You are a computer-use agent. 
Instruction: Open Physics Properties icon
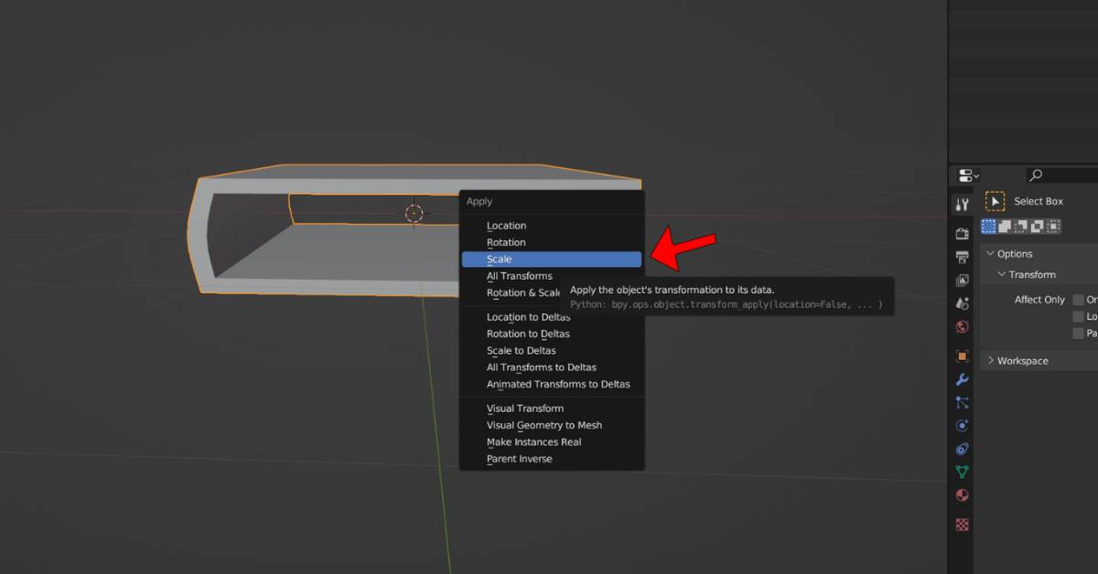962,425
